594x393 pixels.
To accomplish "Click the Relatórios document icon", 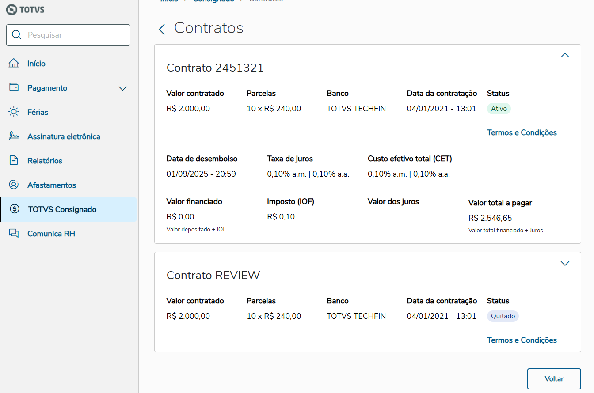I will pos(14,161).
